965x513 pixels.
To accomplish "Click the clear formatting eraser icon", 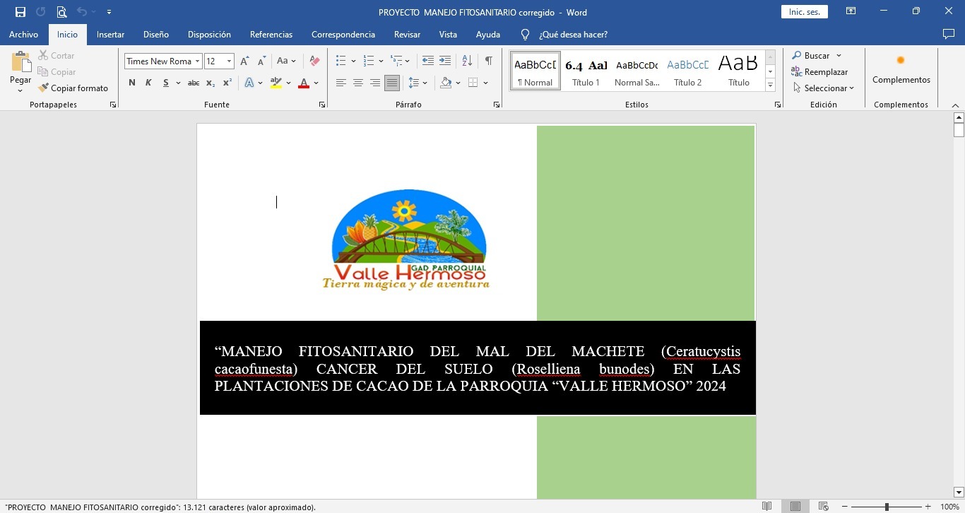I will tap(315, 61).
